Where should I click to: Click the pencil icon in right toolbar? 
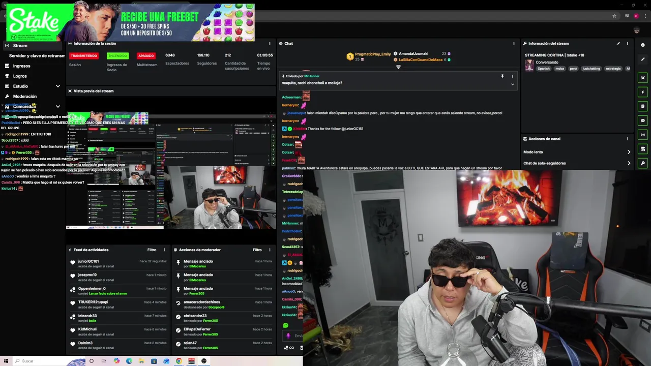(643, 59)
